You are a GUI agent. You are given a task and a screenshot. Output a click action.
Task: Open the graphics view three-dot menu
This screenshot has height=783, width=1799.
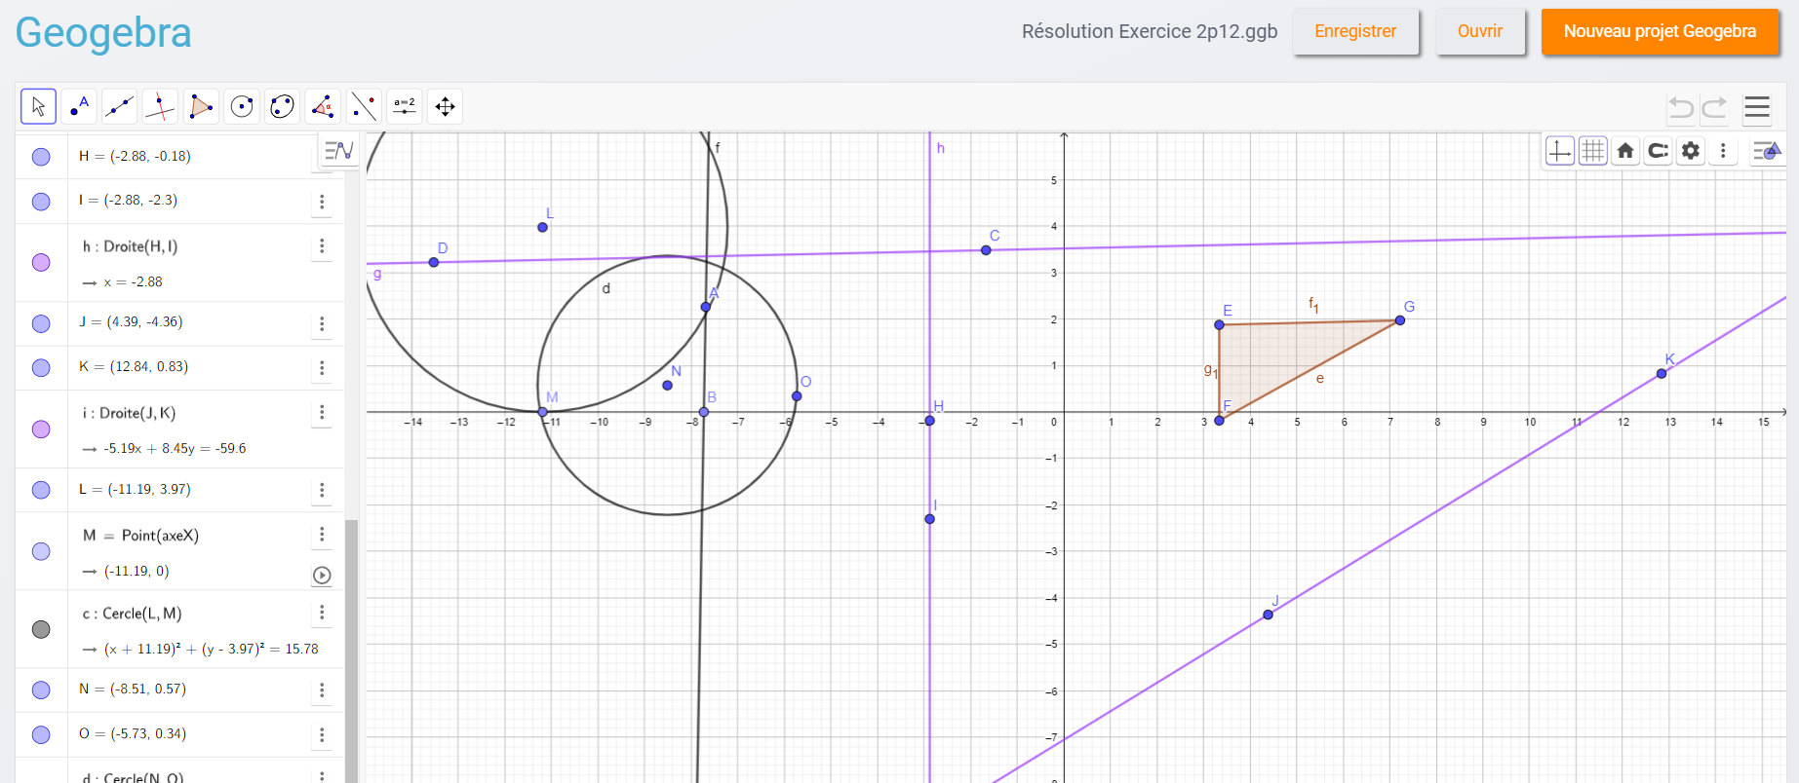(x=1723, y=151)
